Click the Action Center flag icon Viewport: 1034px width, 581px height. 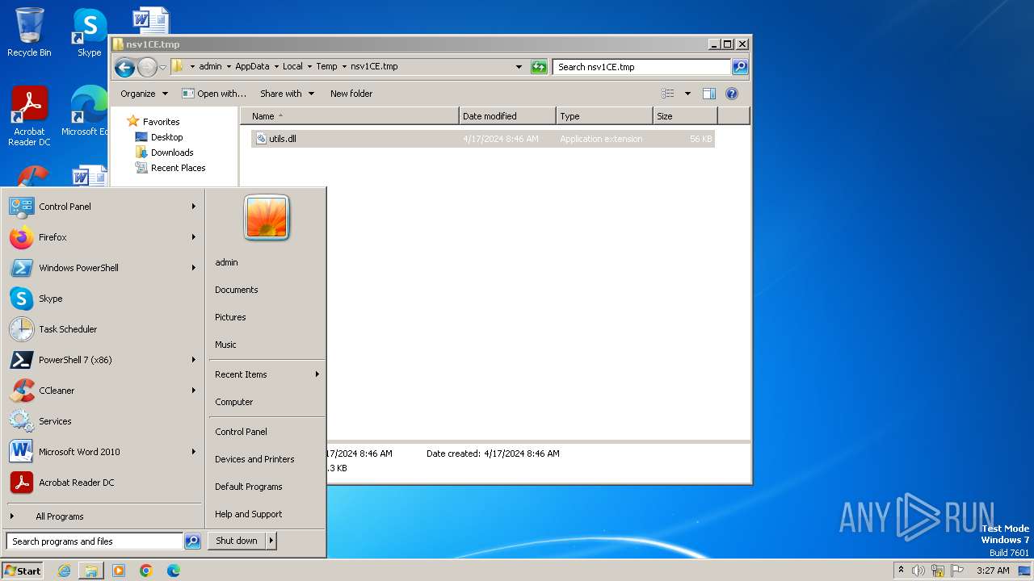click(x=957, y=571)
